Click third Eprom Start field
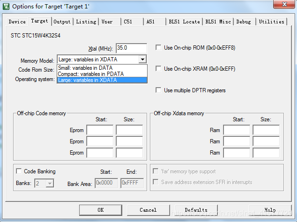Screen dimensions: 297x222 pyautogui.click(x=100, y=153)
